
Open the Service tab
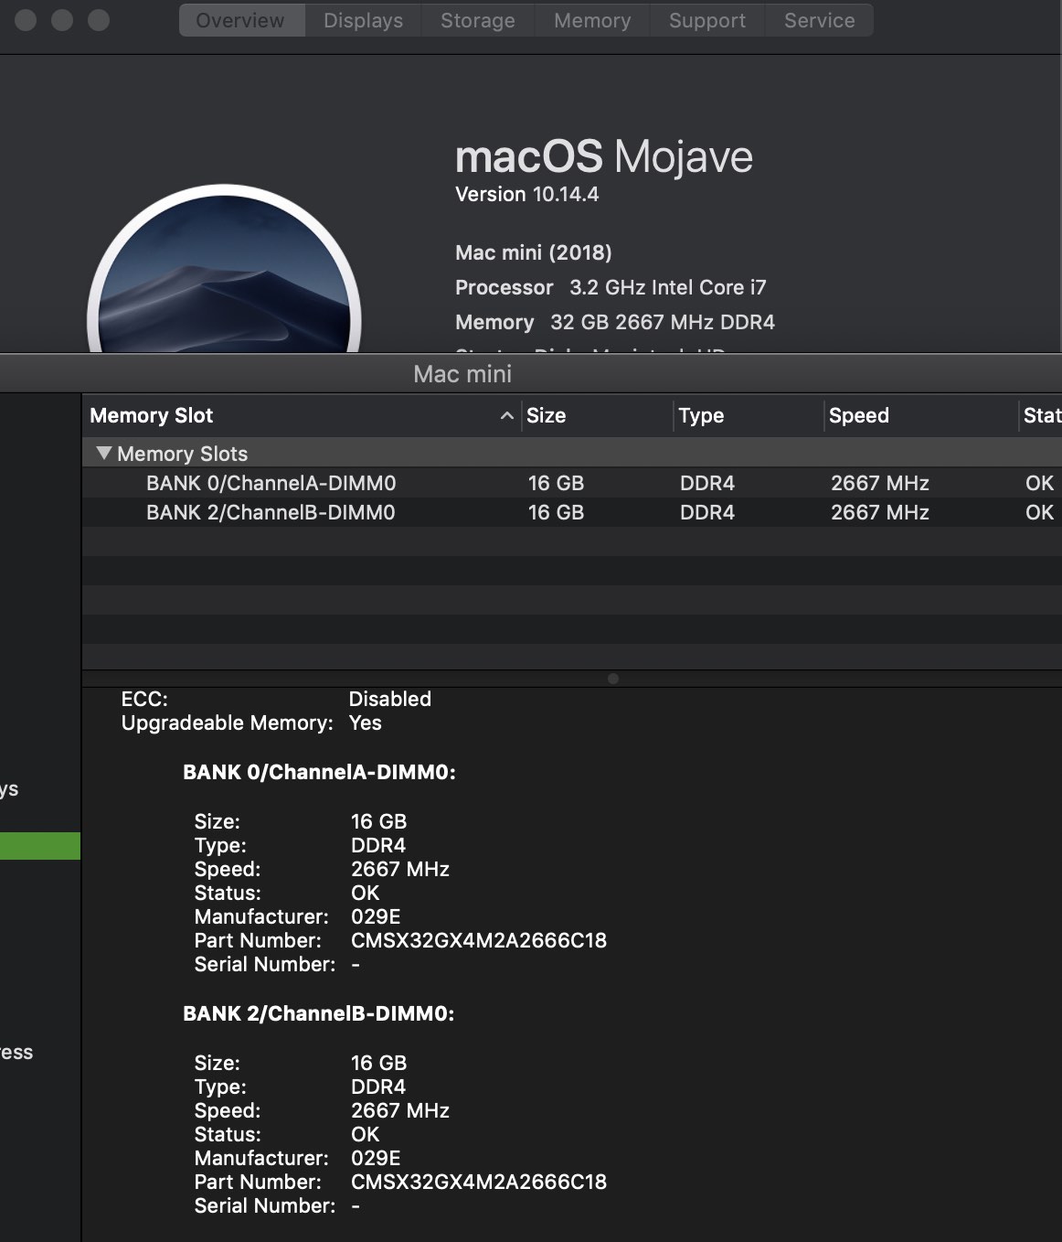pos(820,20)
